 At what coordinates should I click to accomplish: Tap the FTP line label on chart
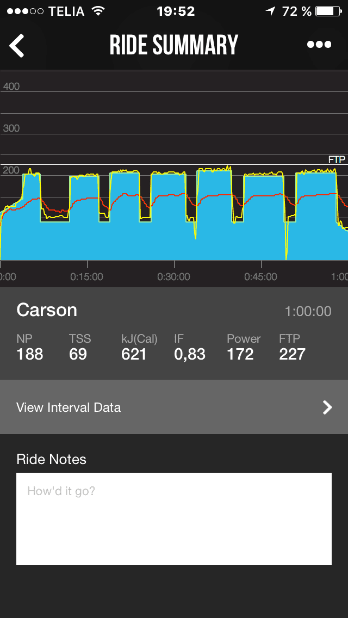coord(337,159)
